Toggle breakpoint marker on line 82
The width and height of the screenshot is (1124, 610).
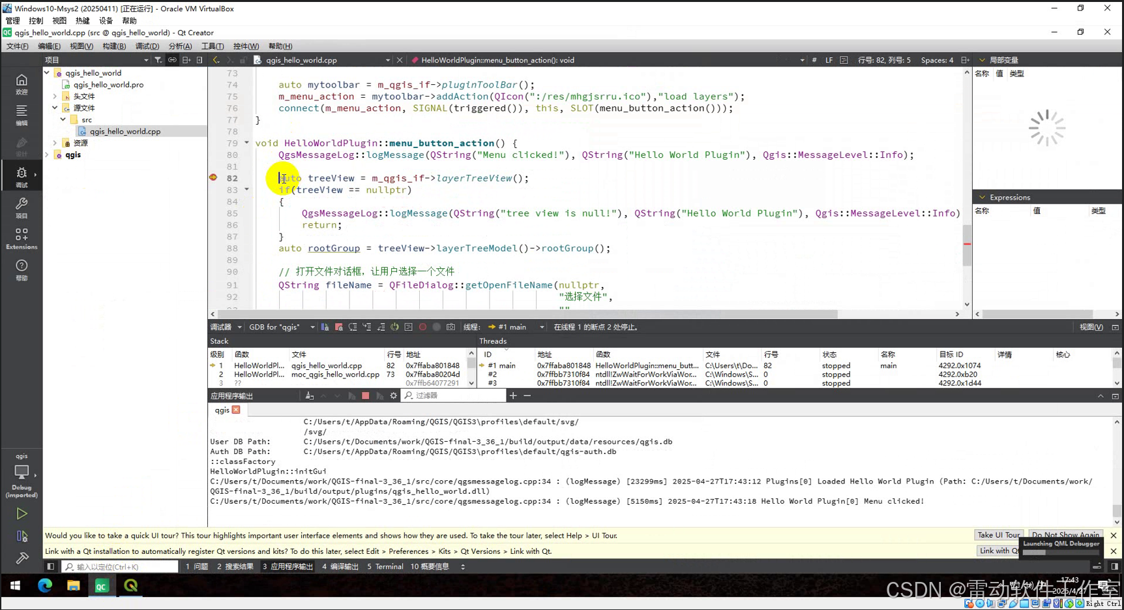point(213,177)
